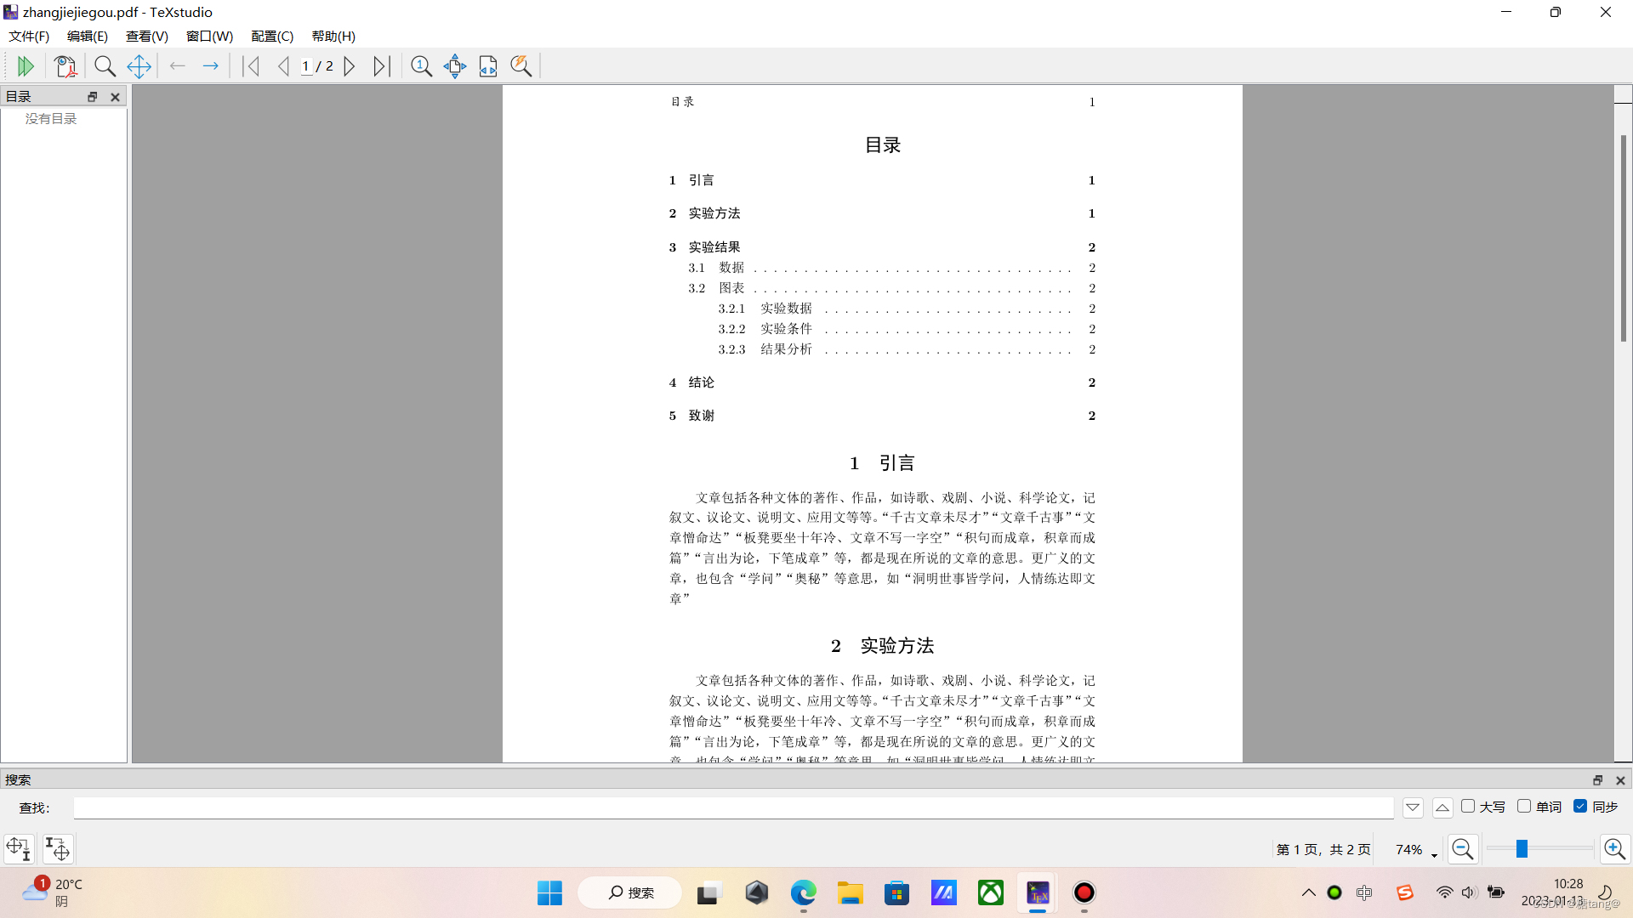The height and width of the screenshot is (918, 1633).
Task: Click the zoom in magnifier icon
Action: click(1613, 848)
